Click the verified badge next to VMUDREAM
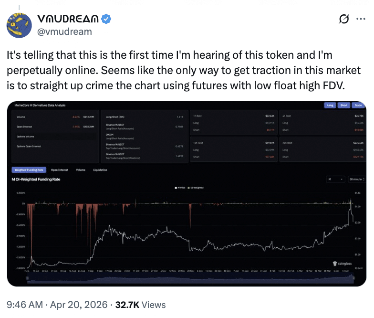 pyautogui.click(x=108, y=20)
